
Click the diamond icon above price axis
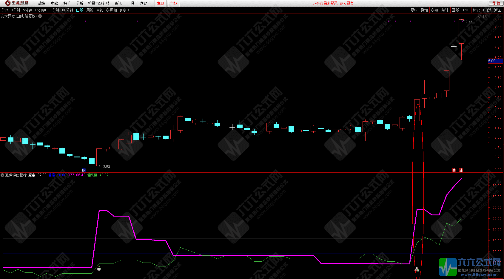[x=480, y=16]
